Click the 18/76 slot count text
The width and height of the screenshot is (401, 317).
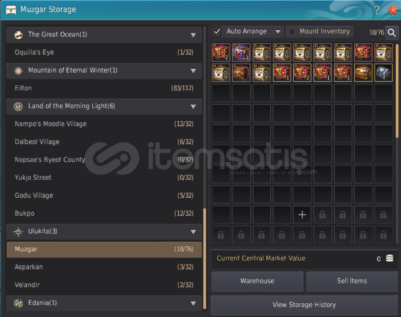tap(377, 32)
